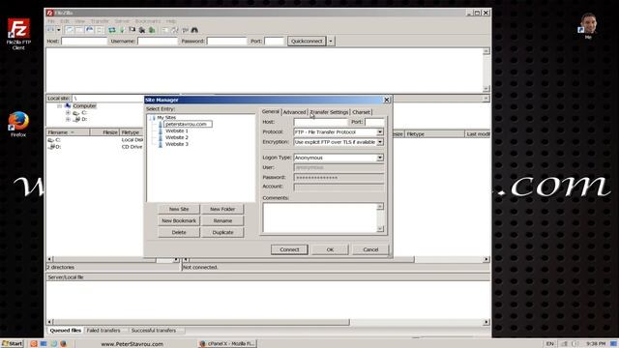Click the Quickconnect button
Image resolution: width=619 pixels, height=348 pixels.
click(307, 41)
